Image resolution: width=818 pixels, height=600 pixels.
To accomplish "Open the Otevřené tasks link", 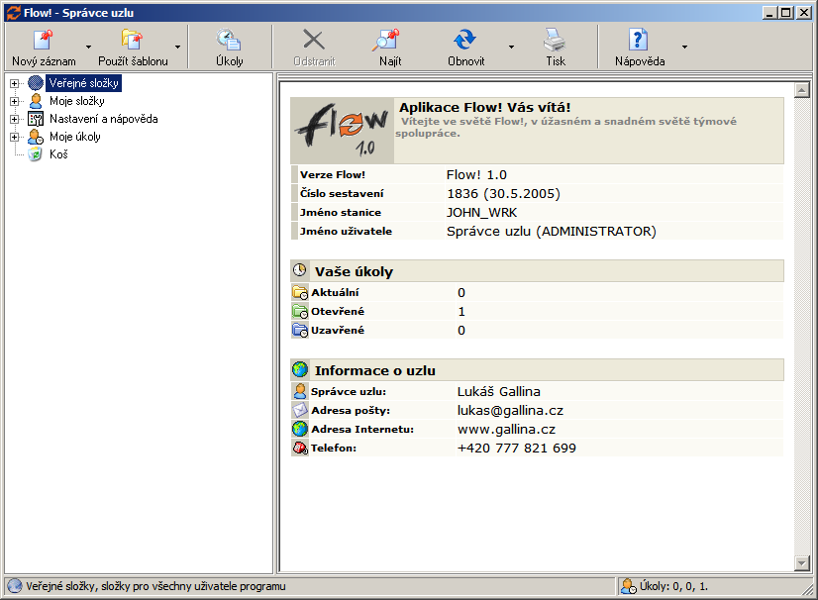I will tap(338, 312).
